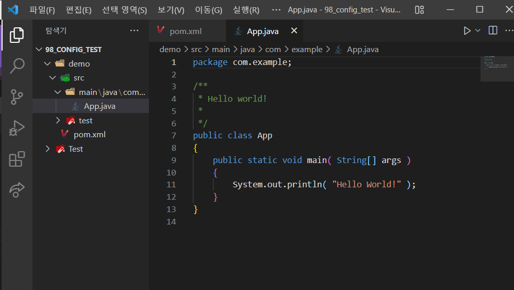The height and width of the screenshot is (290, 514).
Task: Open the Extensions view
Action: (x=16, y=159)
